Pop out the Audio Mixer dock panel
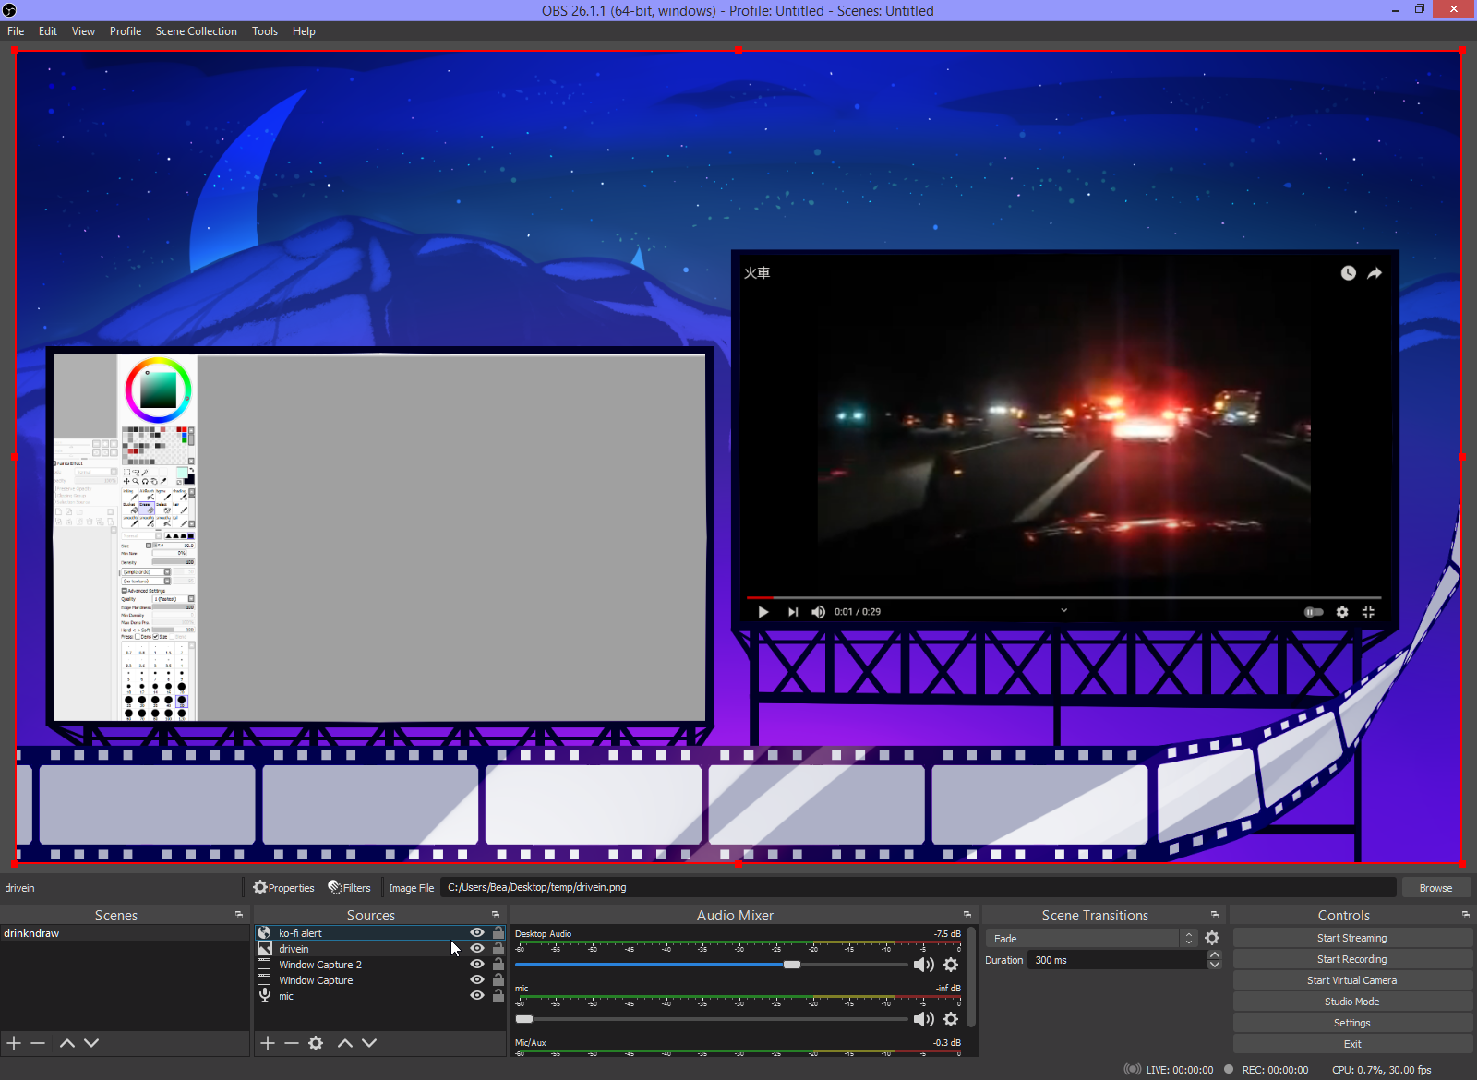The width and height of the screenshot is (1477, 1080). click(967, 915)
